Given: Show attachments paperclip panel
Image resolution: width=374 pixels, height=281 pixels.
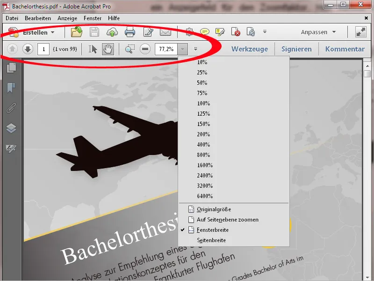Looking at the screenshot, I should (11, 108).
